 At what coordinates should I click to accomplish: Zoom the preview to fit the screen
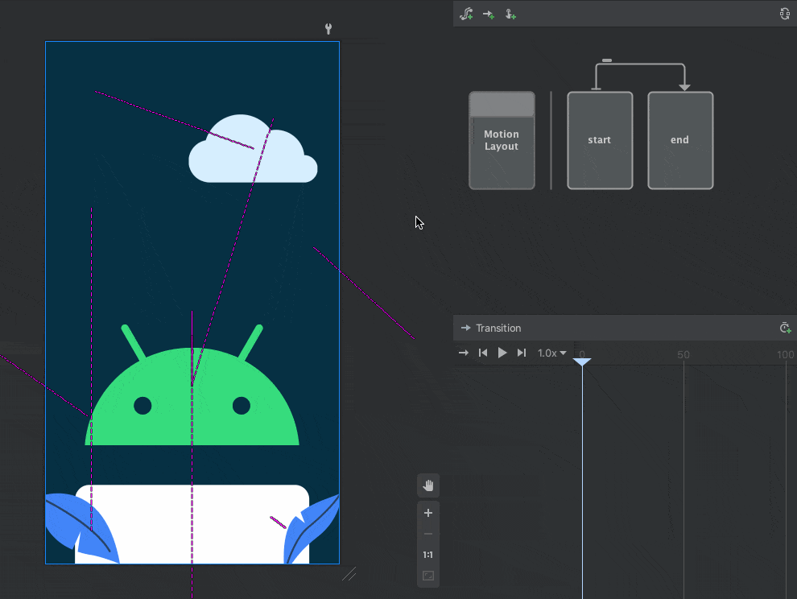click(428, 575)
